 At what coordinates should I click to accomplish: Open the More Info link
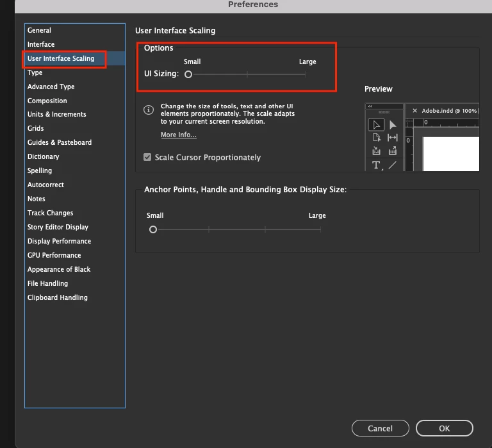click(x=179, y=135)
